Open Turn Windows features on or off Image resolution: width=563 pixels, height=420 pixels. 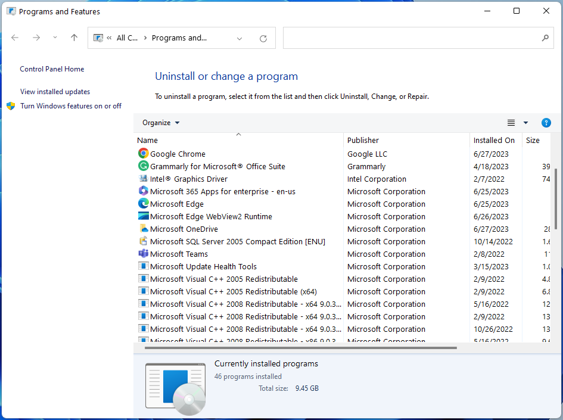71,106
